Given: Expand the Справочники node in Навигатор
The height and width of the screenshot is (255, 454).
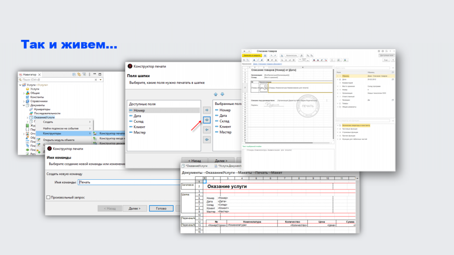Looking at the screenshot, I should [24, 101].
